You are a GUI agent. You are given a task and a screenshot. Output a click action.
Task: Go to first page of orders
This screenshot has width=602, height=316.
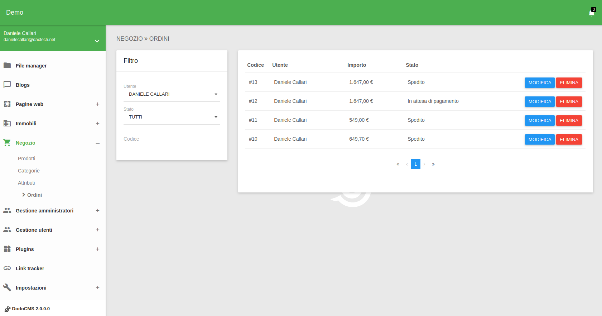(x=398, y=164)
